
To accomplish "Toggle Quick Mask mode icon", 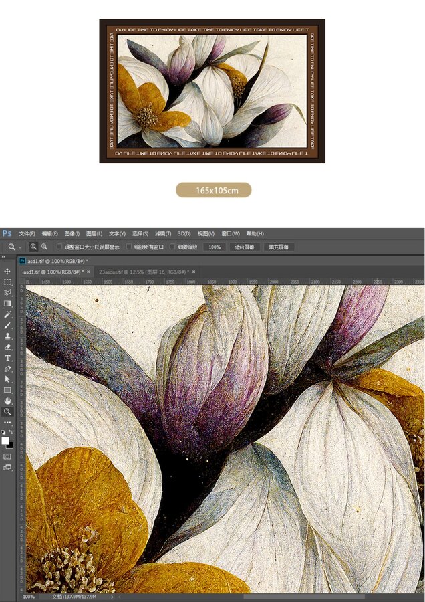I will (7, 456).
